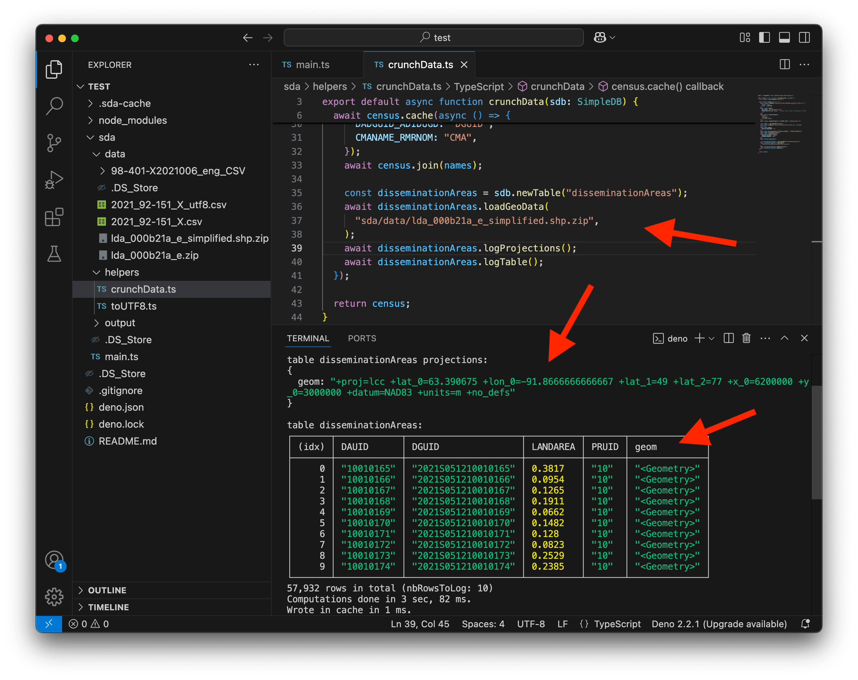Open the Testing flask view

pos(54,253)
